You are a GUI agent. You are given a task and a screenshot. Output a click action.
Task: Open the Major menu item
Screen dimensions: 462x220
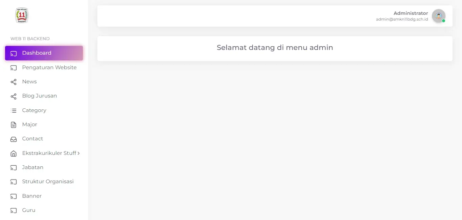pos(44,125)
